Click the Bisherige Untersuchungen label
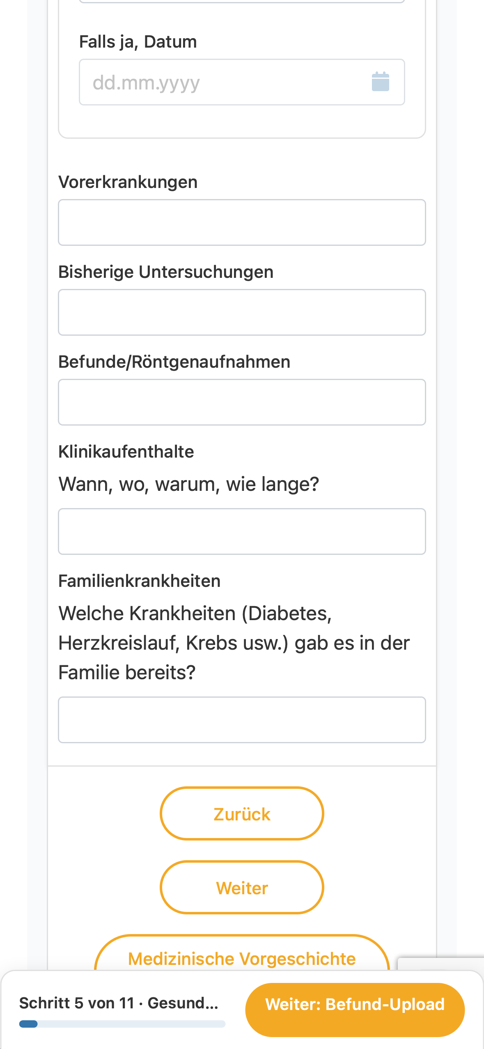The image size is (484, 1049). point(166,272)
